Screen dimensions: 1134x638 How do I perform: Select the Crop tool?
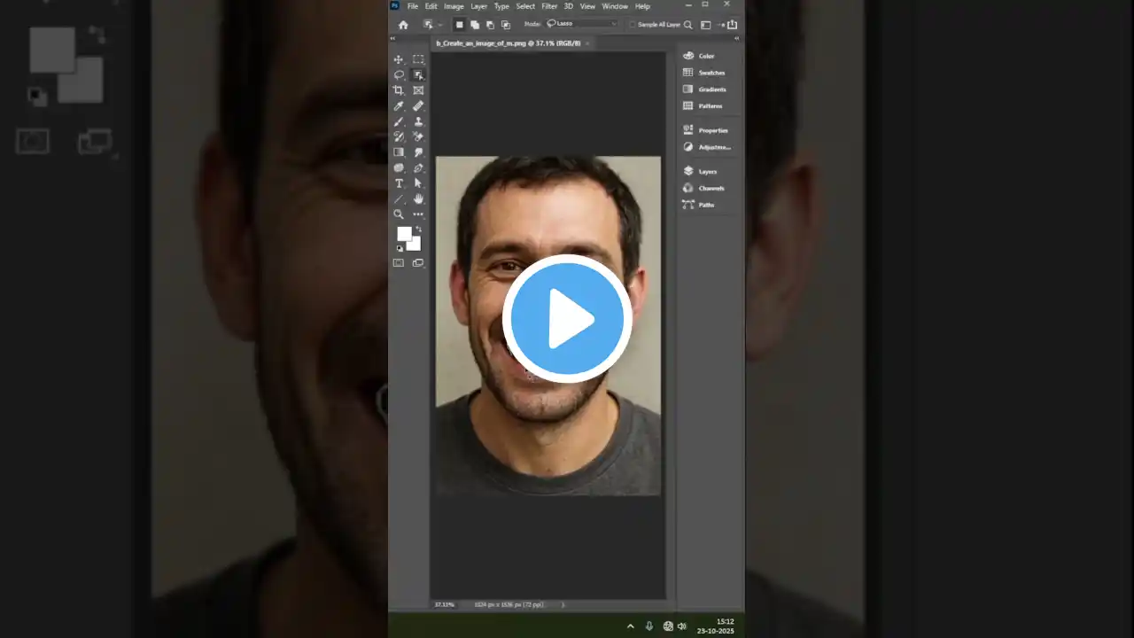click(x=399, y=90)
